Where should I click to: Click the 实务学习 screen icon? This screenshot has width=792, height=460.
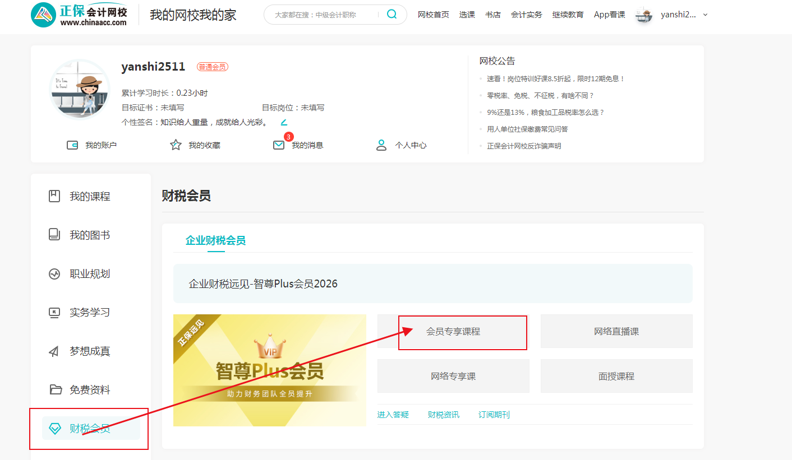[x=54, y=313]
